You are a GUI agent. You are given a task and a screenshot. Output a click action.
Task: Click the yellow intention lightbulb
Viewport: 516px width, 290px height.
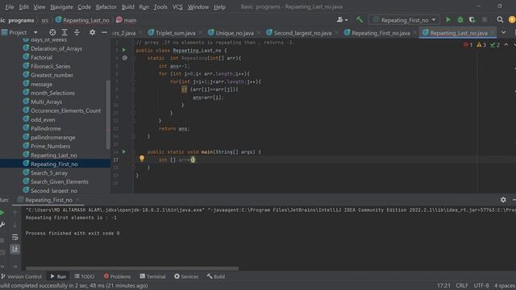point(142,159)
